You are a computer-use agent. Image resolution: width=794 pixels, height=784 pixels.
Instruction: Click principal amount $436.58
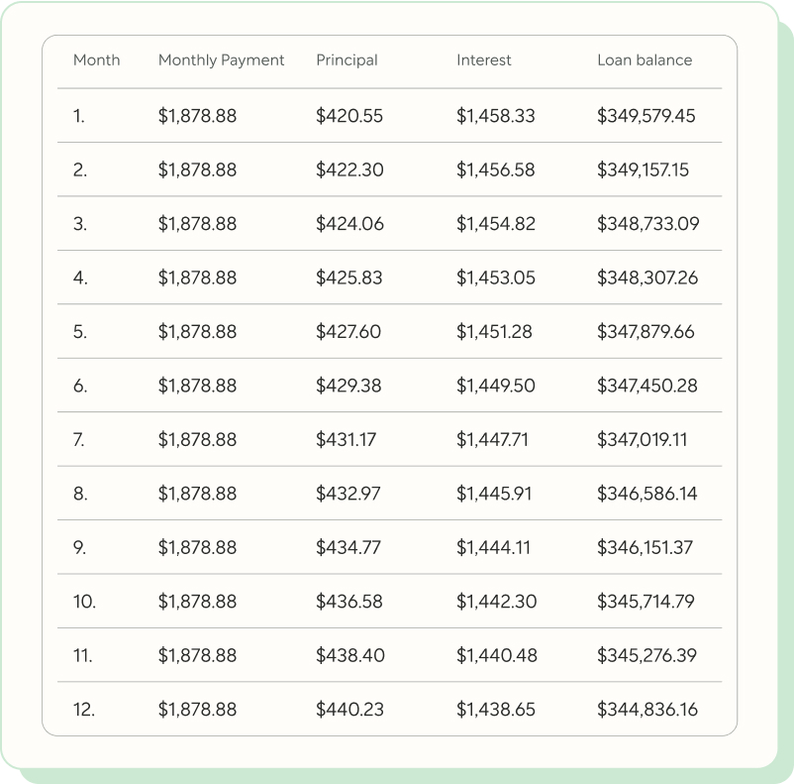coord(349,602)
